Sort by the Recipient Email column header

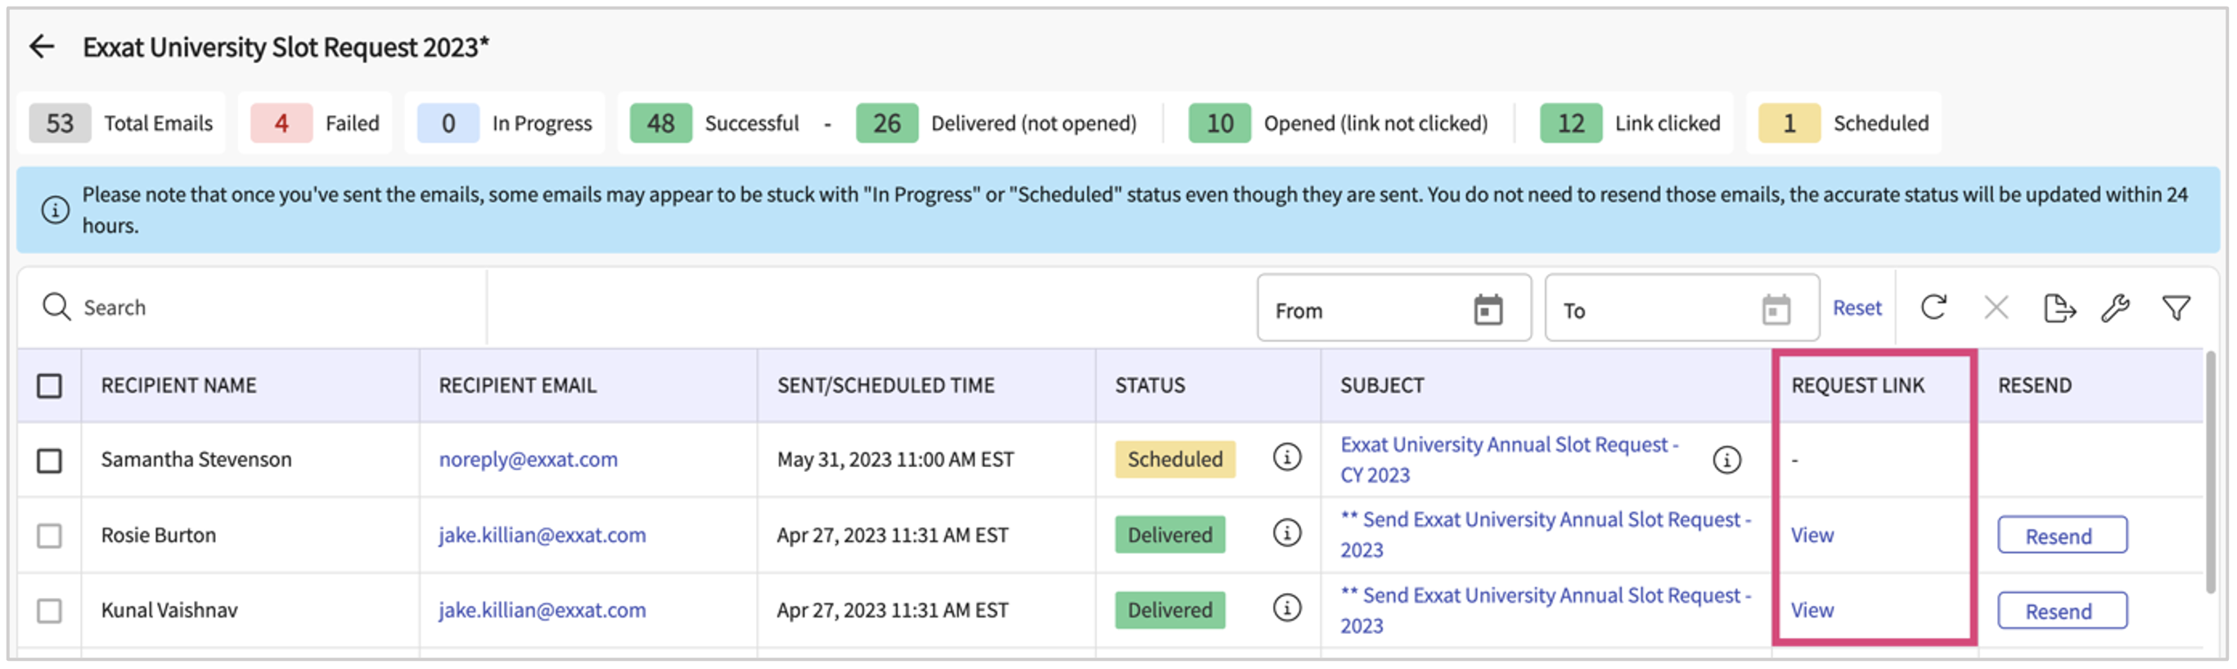point(518,385)
